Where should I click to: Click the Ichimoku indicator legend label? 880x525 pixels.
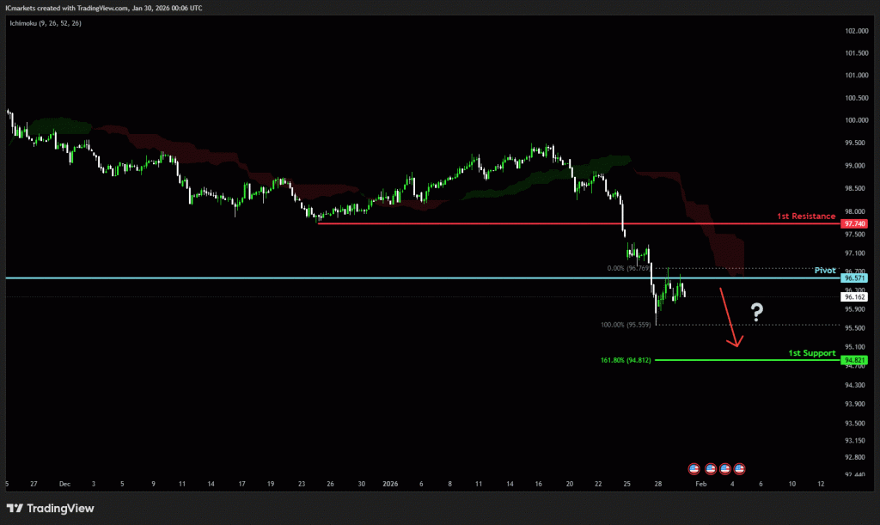tap(44, 21)
